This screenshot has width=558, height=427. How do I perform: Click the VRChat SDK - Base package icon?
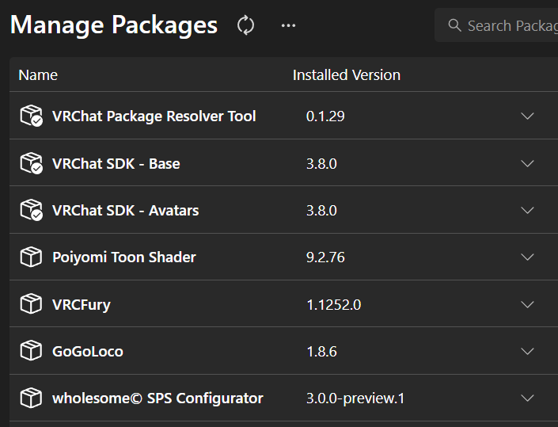tap(31, 164)
